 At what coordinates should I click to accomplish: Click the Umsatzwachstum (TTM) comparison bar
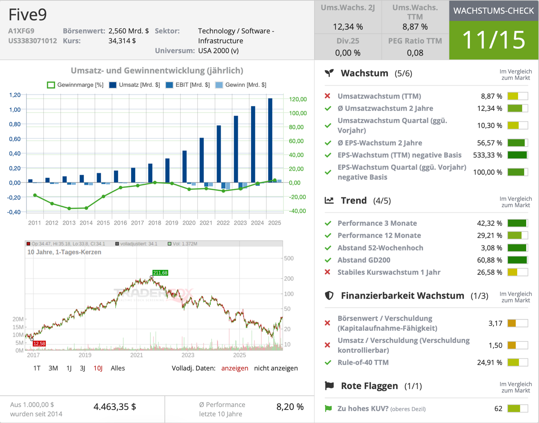coord(518,96)
